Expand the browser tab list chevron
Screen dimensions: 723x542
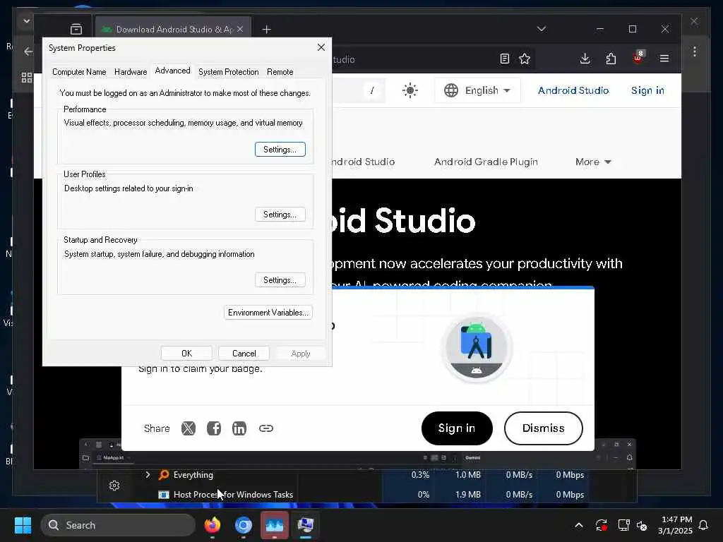coord(542,29)
